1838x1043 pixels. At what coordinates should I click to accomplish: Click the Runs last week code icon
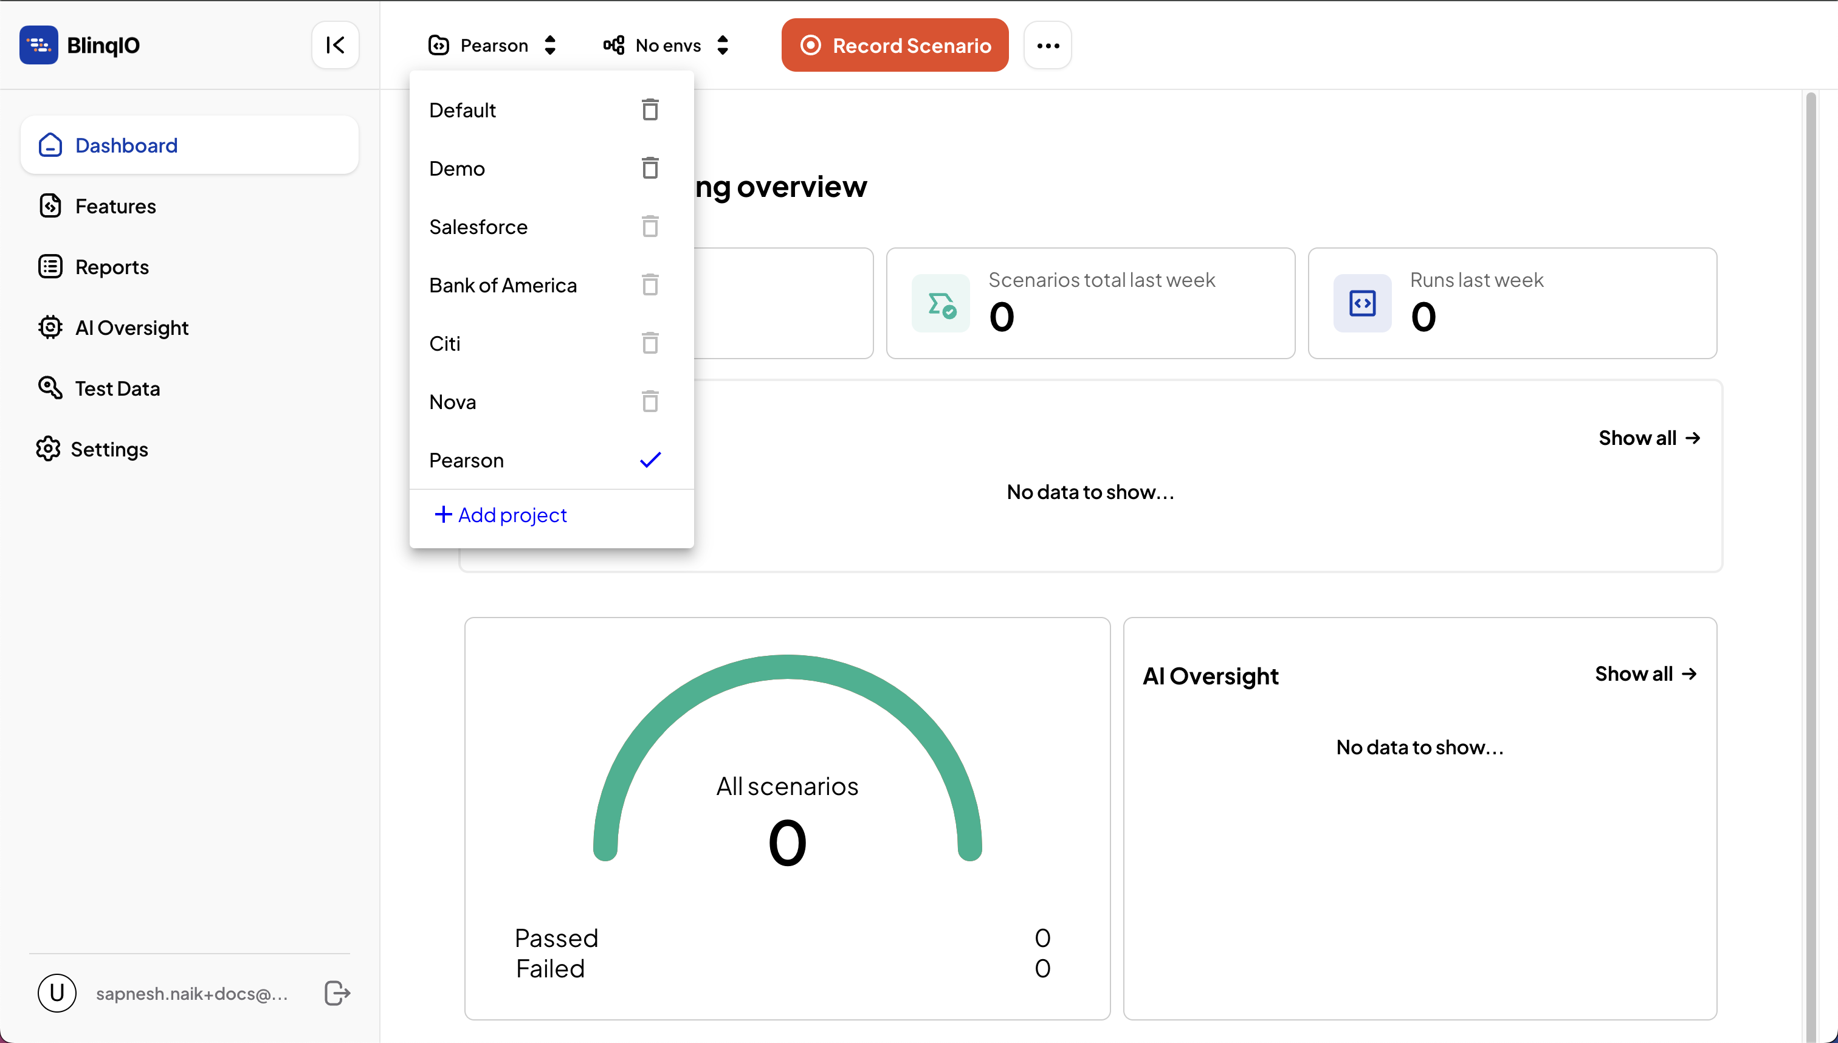pos(1362,303)
